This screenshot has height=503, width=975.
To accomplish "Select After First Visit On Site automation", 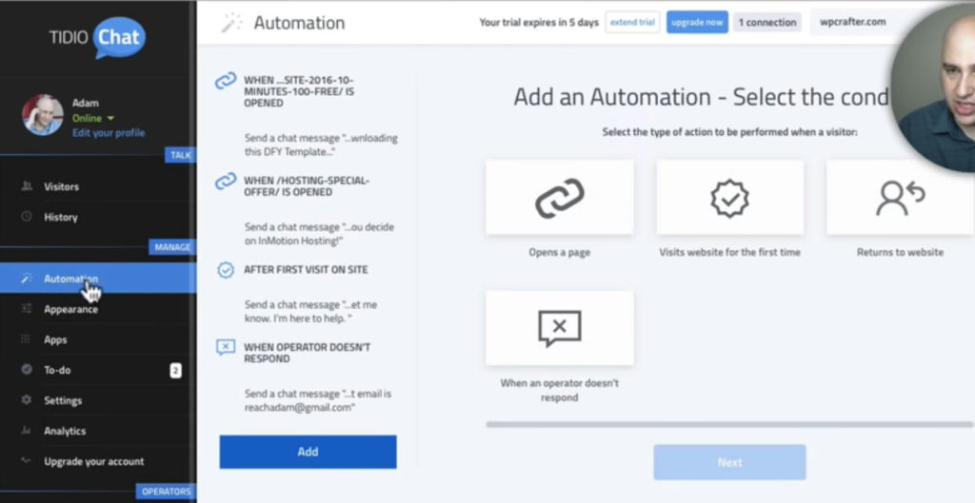I will click(306, 269).
